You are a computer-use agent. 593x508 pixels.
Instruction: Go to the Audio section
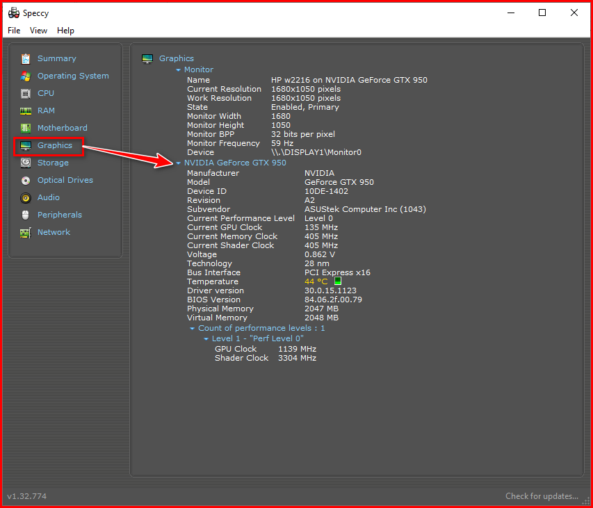pyautogui.click(x=49, y=197)
